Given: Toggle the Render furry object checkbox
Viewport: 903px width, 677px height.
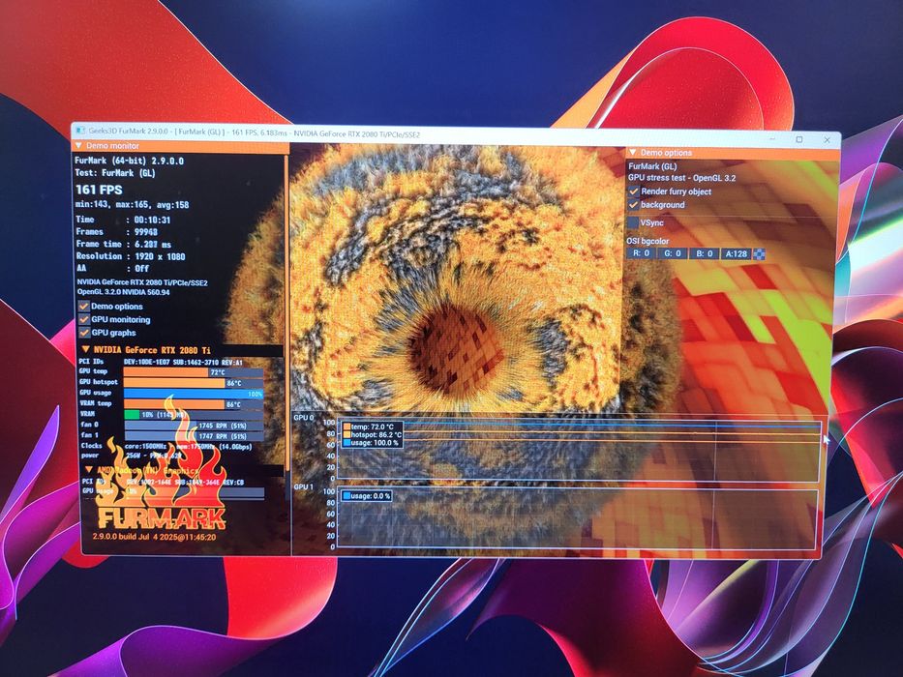Looking at the screenshot, I should pos(634,191).
